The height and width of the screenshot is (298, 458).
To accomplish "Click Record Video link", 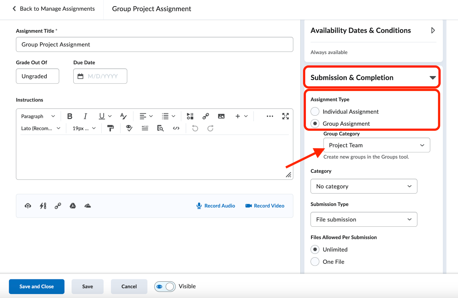I will tap(265, 206).
